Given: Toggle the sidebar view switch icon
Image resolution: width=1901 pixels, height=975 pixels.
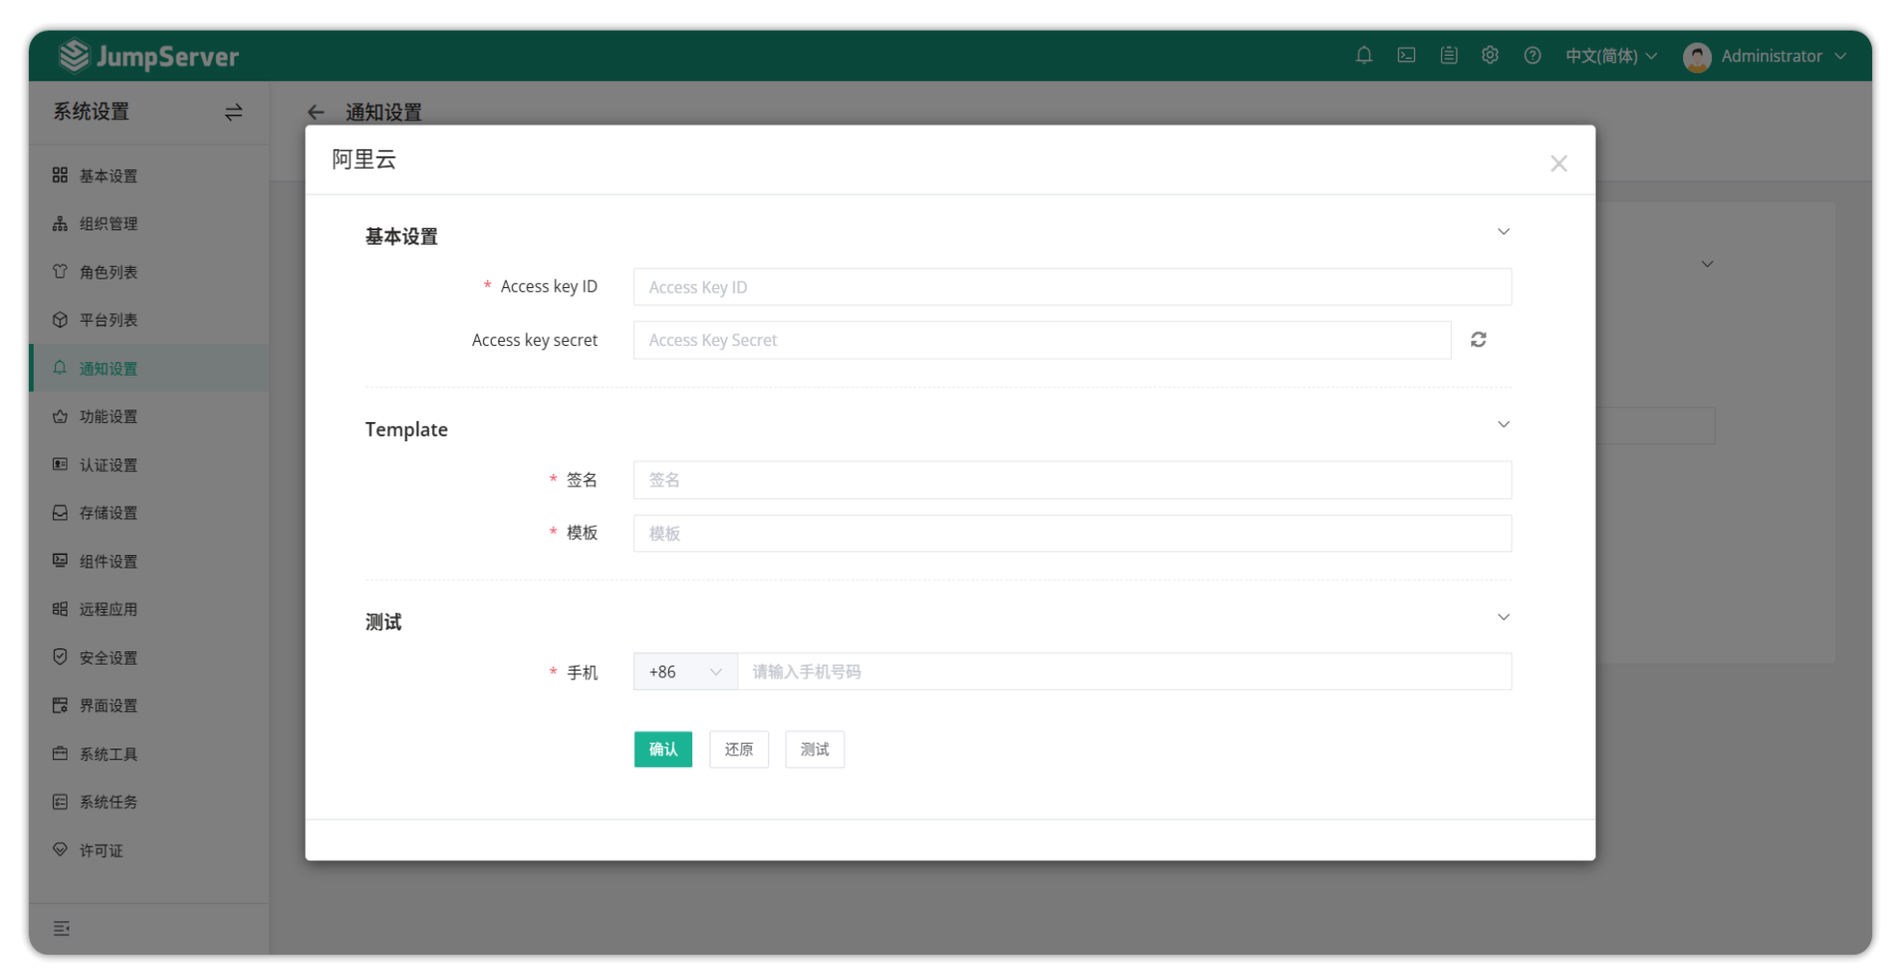Looking at the screenshot, I should (x=233, y=113).
